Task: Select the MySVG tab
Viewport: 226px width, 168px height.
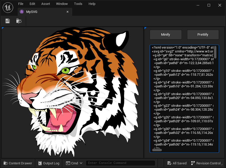Action: (x=45, y=12)
